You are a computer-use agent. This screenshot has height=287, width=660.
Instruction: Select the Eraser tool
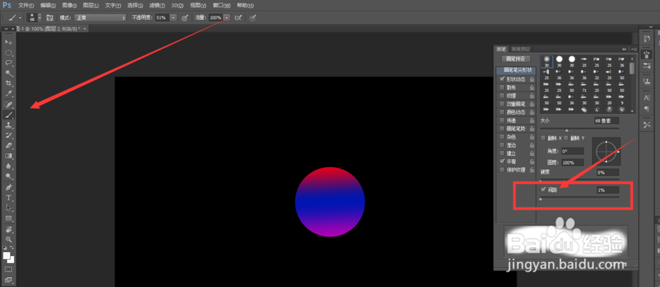point(9,146)
